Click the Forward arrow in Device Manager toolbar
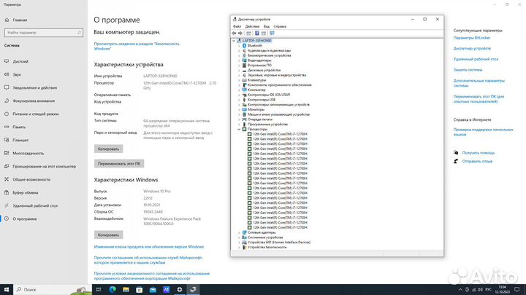 (x=240, y=33)
